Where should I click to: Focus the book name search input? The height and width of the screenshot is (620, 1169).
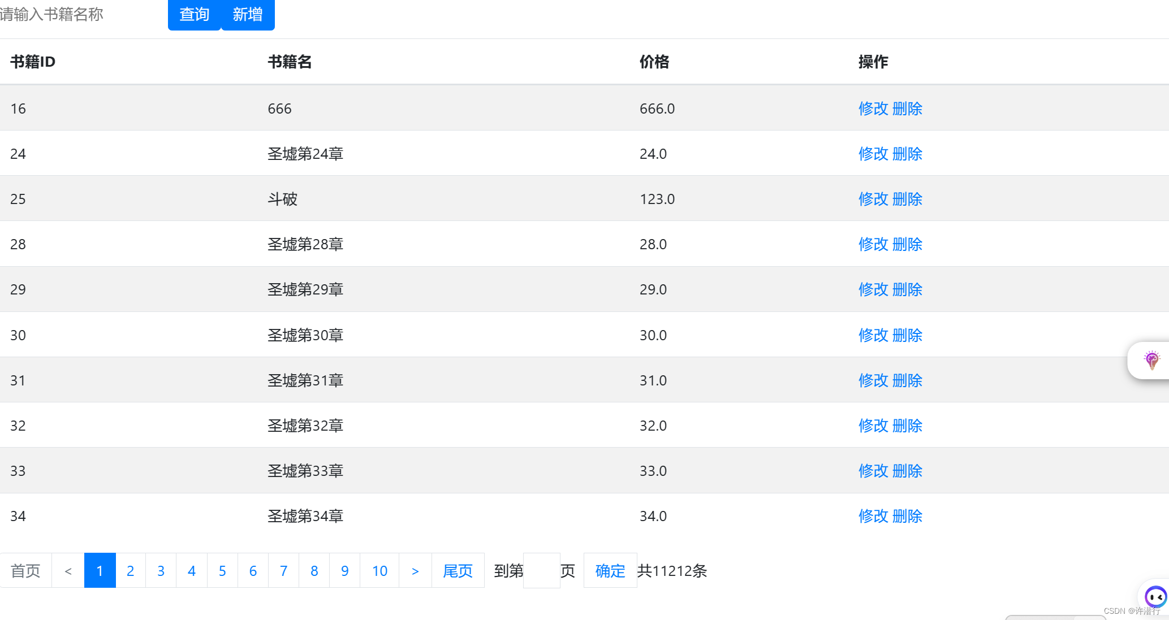point(79,15)
